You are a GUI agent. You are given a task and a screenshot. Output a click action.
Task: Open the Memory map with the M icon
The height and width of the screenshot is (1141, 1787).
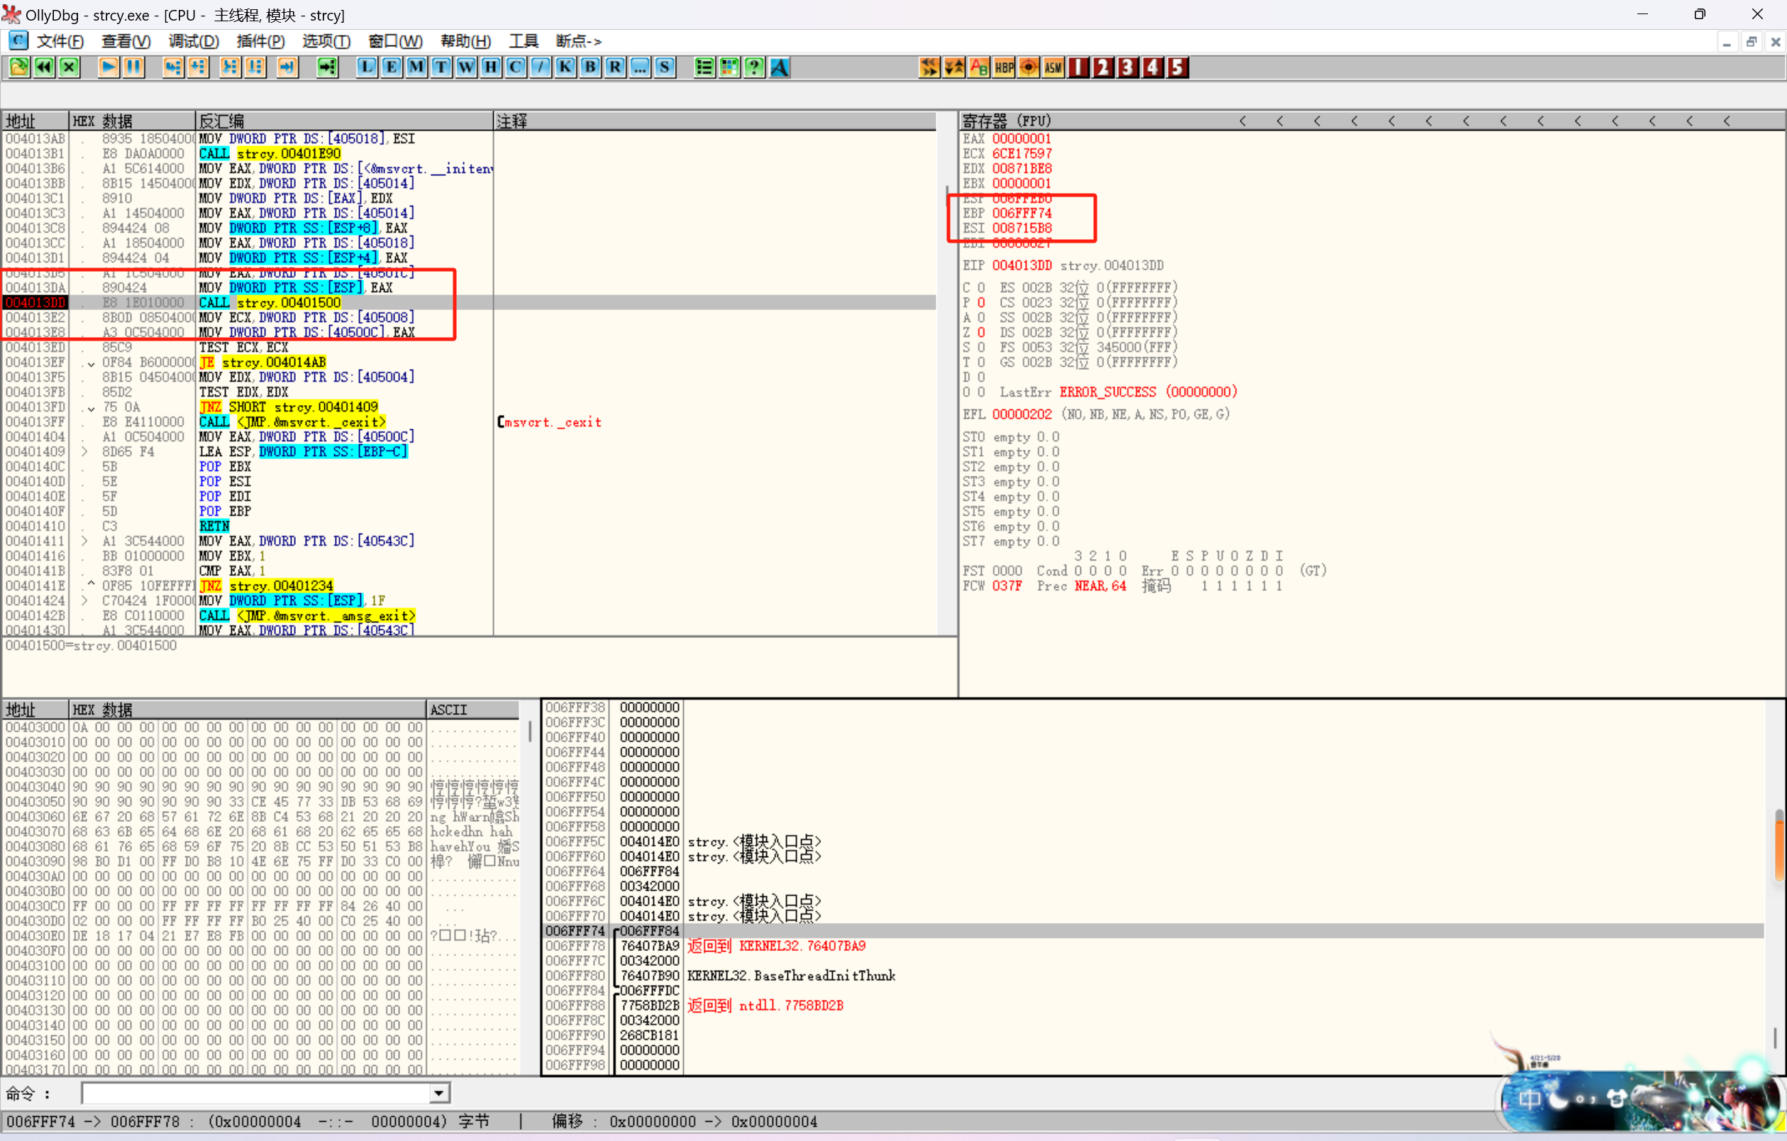(x=416, y=67)
